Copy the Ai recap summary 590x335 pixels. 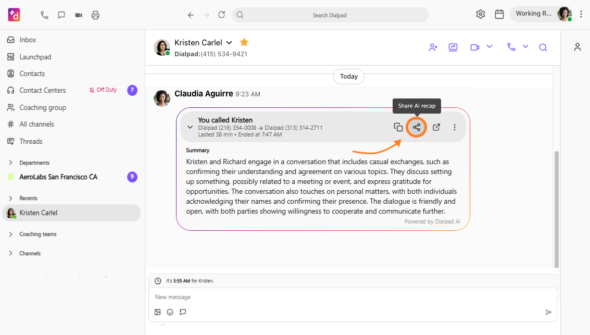coord(398,127)
